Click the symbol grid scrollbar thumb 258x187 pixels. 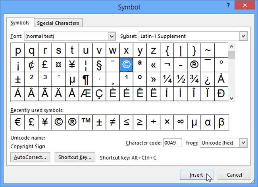pyautogui.click(x=231, y=55)
